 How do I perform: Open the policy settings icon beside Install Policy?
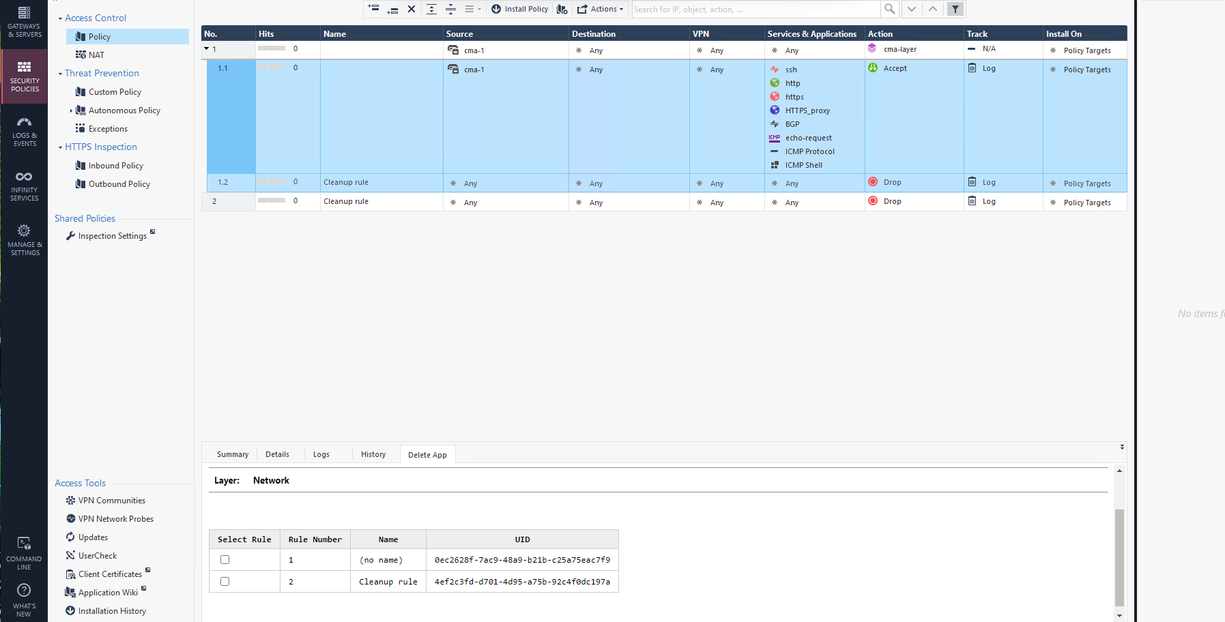[562, 9]
